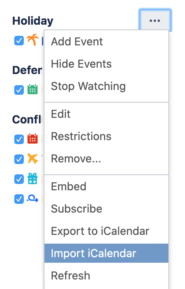The image size is (185, 289).
Task: Toggle the airplane travel events checkbox
Action: 19,159
